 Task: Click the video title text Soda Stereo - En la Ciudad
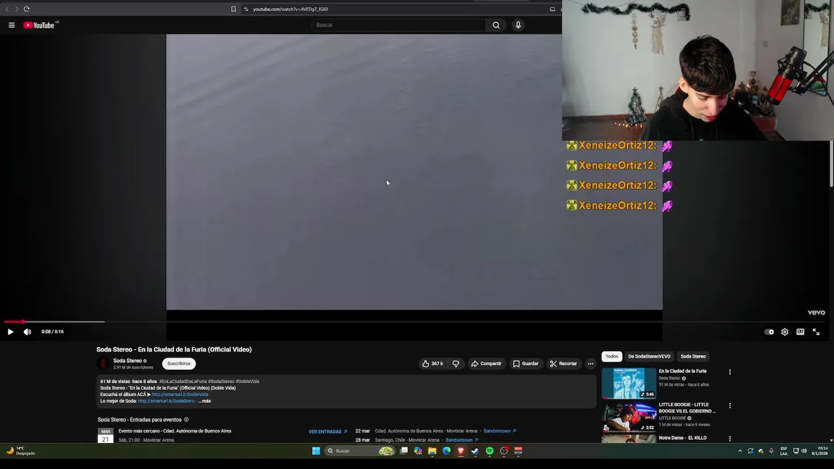(174, 350)
